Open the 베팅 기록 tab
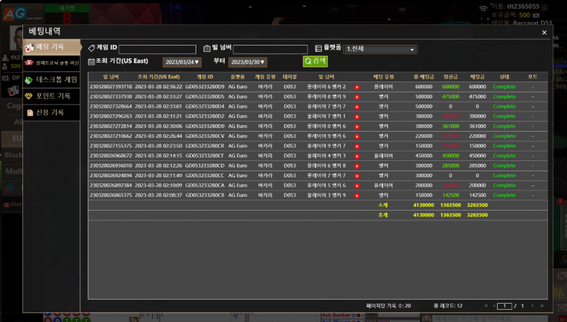 click(52, 47)
